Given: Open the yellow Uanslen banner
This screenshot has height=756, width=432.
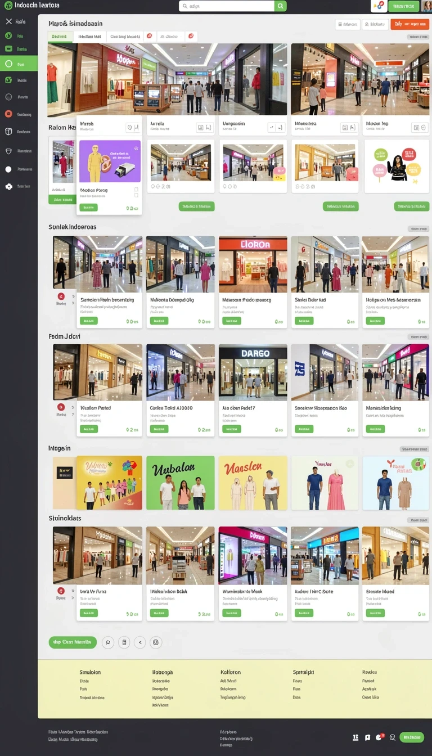Looking at the screenshot, I should click(253, 483).
